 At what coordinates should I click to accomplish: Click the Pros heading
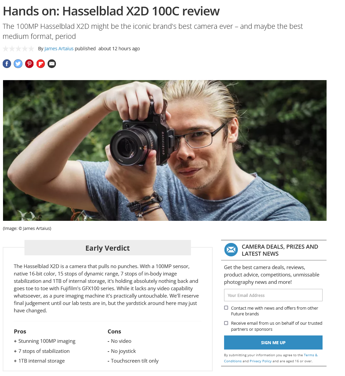[20, 331]
